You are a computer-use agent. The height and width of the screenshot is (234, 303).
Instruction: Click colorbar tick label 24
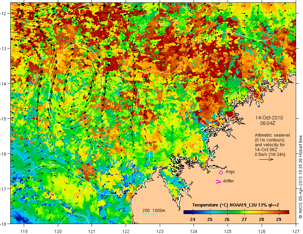192,219
